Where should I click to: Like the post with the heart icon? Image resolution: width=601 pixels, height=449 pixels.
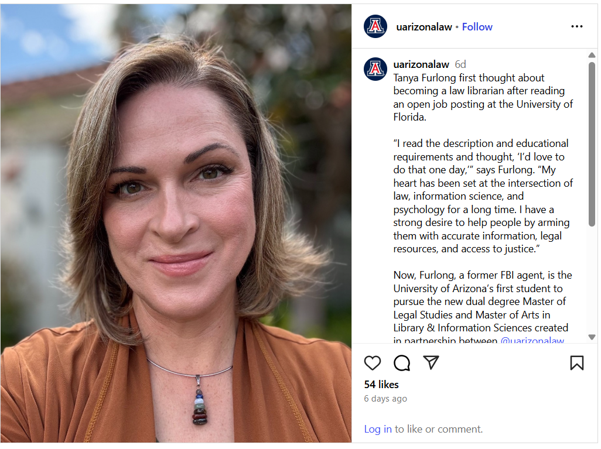pyautogui.click(x=373, y=363)
